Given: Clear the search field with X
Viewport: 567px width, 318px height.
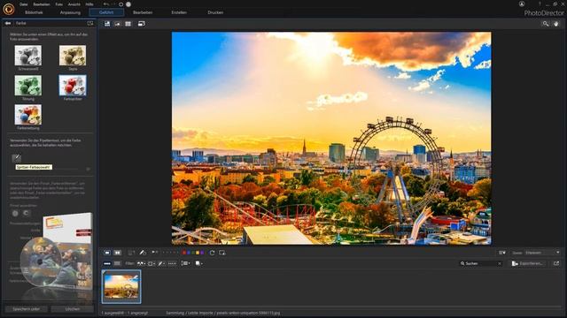Looking at the screenshot, I should [x=500, y=263].
